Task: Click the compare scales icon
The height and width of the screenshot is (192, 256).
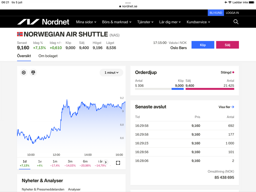Action: click(x=33, y=73)
